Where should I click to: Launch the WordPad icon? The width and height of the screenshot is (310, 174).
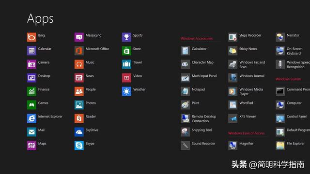coord(232,105)
